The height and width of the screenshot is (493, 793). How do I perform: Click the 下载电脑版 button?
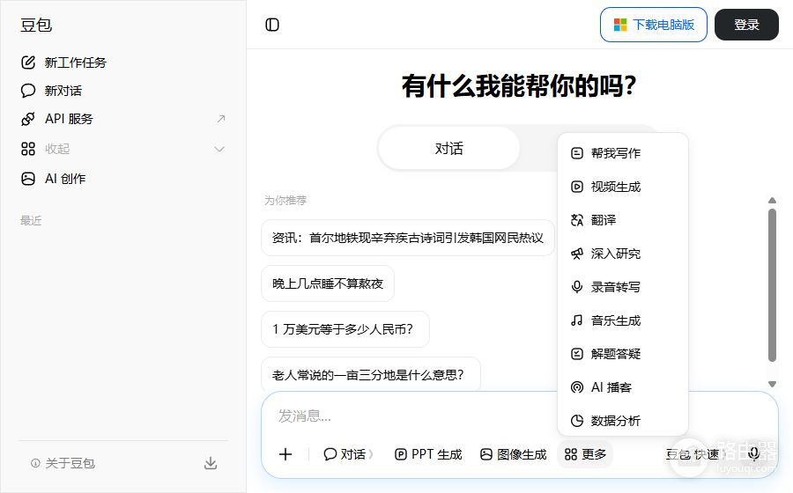(654, 25)
